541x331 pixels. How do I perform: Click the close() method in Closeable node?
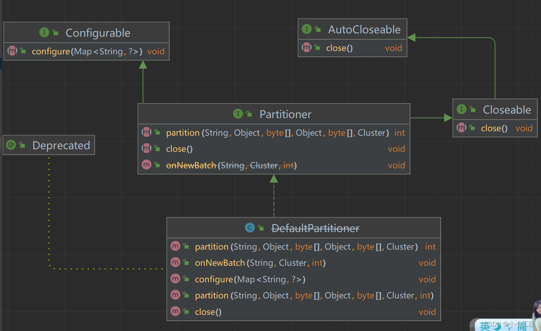click(x=494, y=128)
